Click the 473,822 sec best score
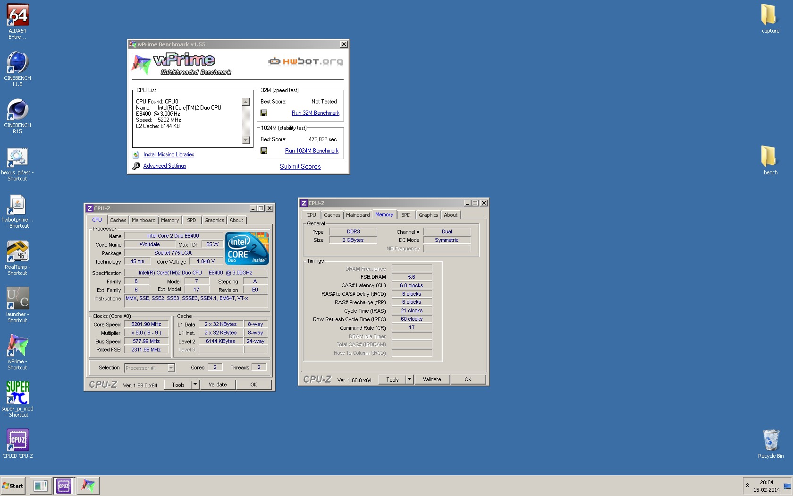 point(323,139)
